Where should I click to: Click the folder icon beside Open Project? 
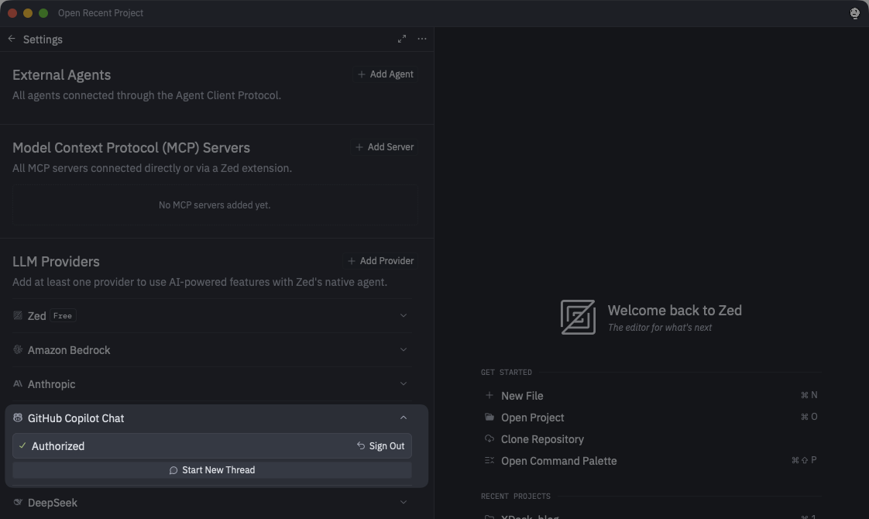[489, 417]
